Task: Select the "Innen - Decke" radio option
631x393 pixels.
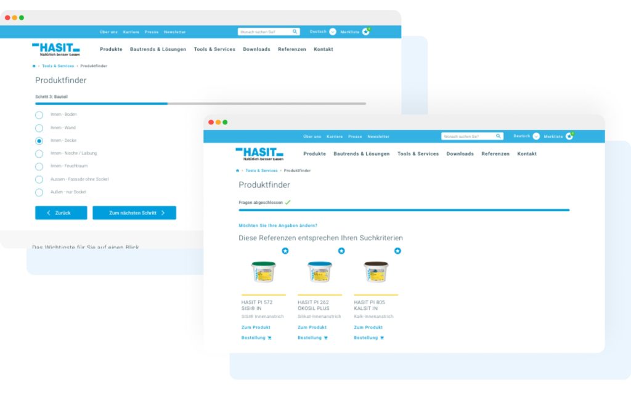Action: click(39, 141)
